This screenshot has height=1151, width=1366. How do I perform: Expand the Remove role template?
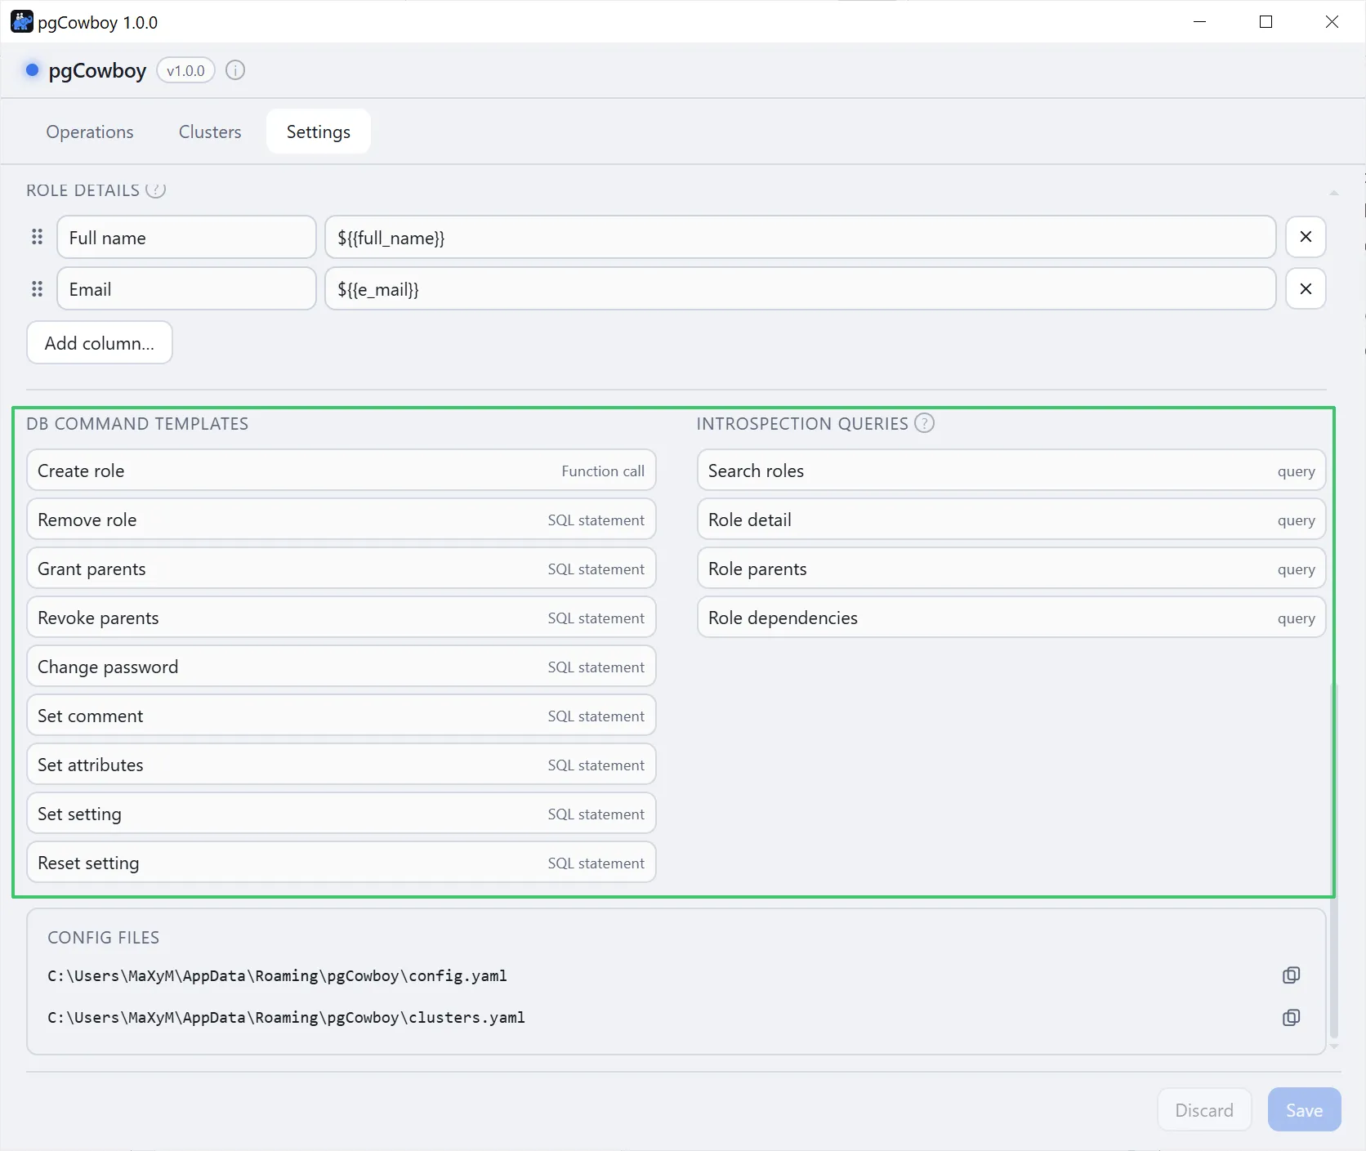[341, 520]
